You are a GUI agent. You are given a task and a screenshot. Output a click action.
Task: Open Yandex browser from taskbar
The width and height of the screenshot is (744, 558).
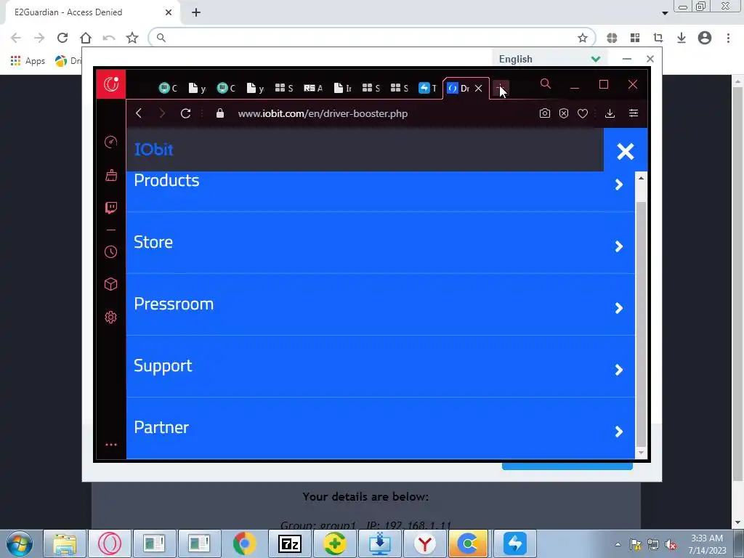click(424, 543)
